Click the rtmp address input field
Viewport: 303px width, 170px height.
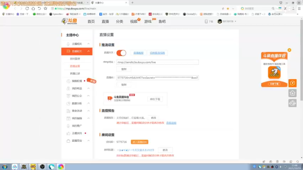[x=158, y=62]
